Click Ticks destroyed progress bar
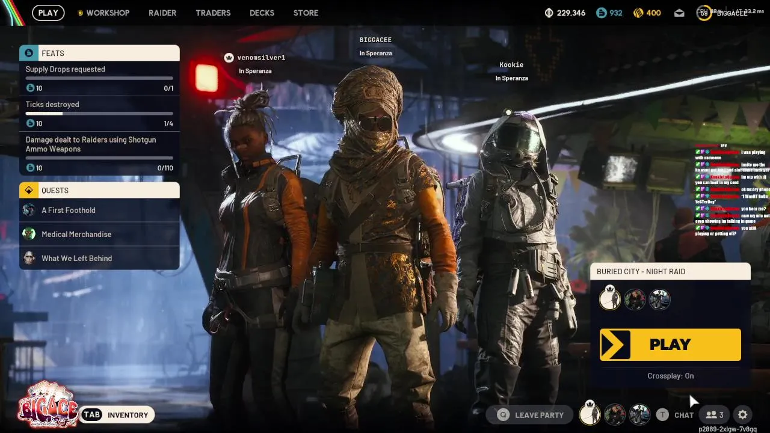Screen dimensions: 770x433 coord(99,113)
